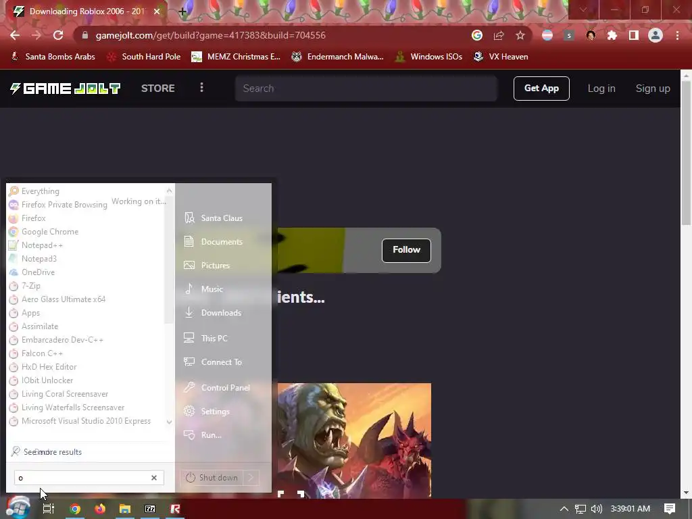This screenshot has width=692, height=519.
Task: Open the share page icon in address bar
Action: coord(499,35)
